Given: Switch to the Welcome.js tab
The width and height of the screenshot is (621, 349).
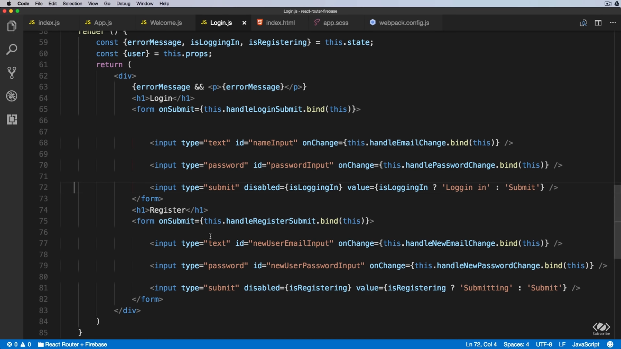Looking at the screenshot, I should click(165, 23).
